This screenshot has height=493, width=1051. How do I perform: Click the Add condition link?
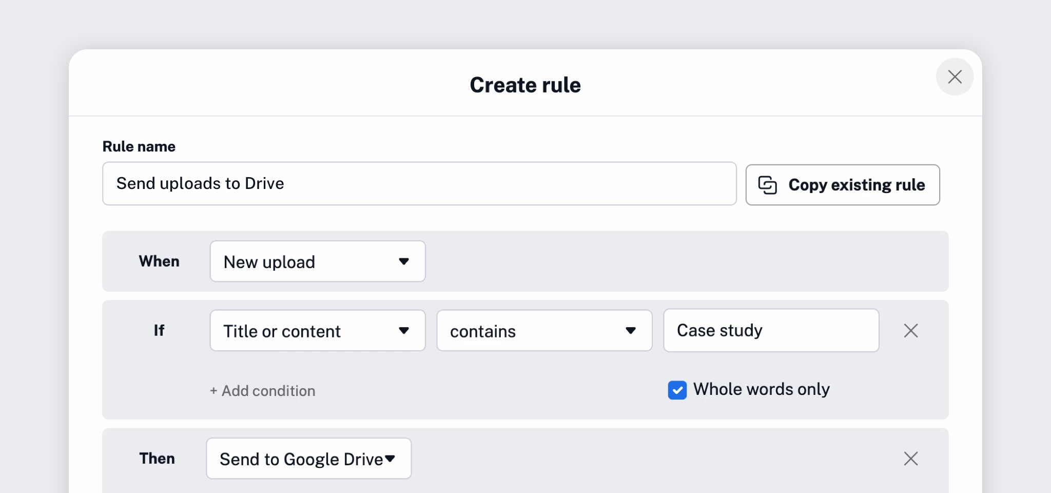263,391
